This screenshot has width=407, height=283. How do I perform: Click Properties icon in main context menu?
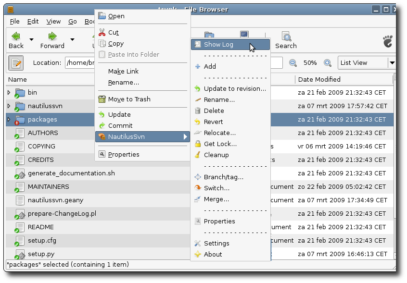click(102, 154)
